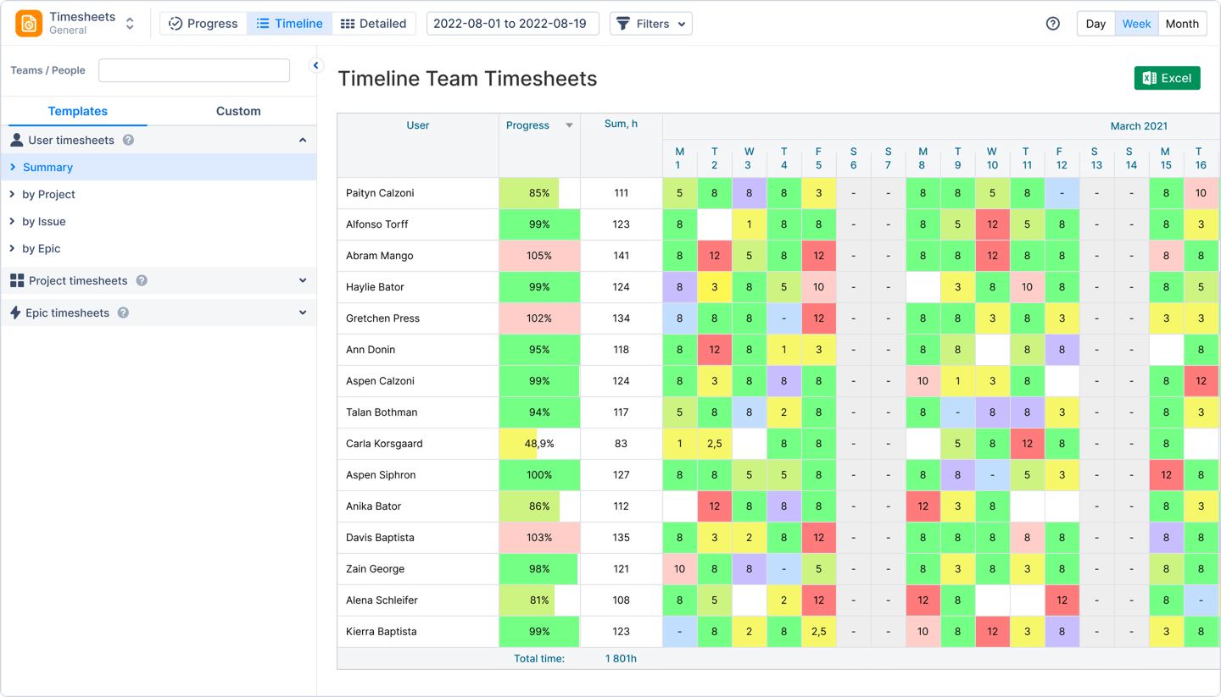This screenshot has width=1221, height=697.
Task: Select user Paityn Calzoni
Action: (380, 193)
